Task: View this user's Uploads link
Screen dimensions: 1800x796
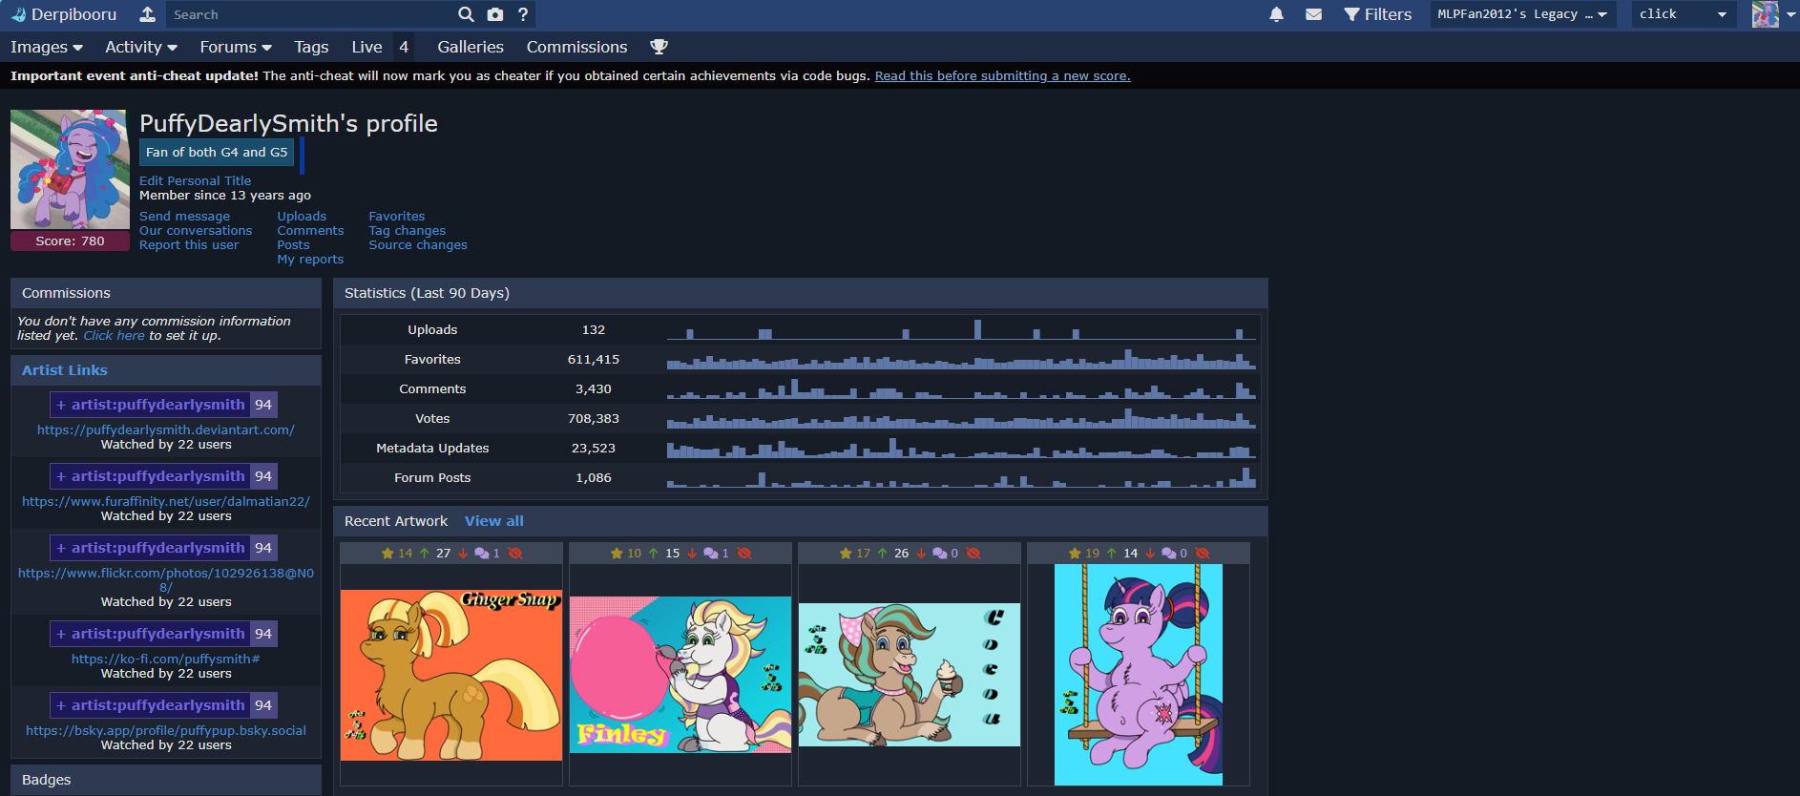Action: 302,217
